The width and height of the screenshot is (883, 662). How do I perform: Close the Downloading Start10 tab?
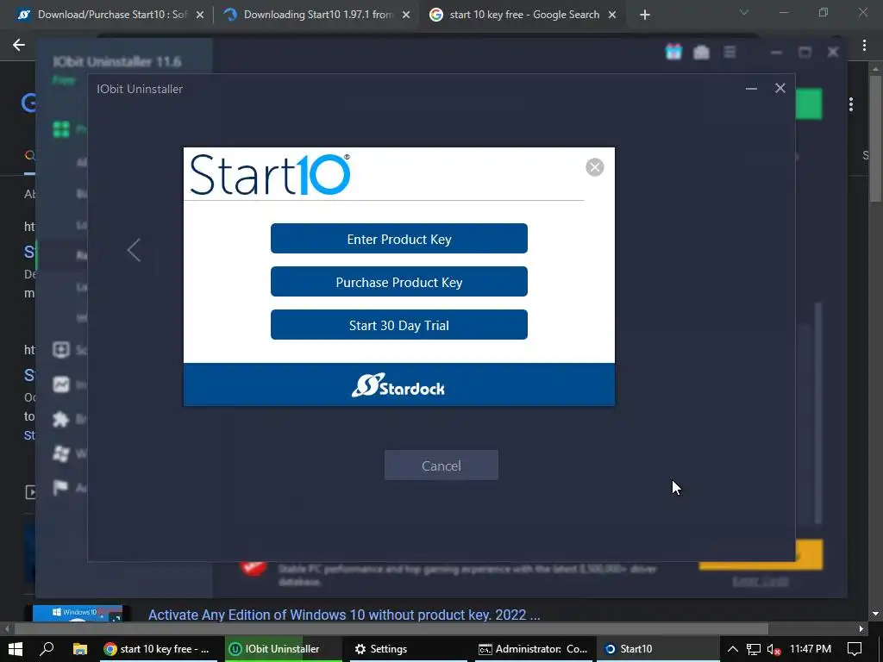406,16
